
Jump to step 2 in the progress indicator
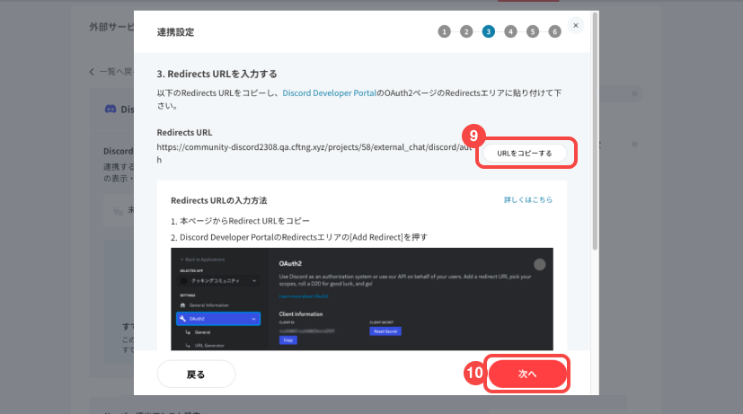tap(466, 31)
